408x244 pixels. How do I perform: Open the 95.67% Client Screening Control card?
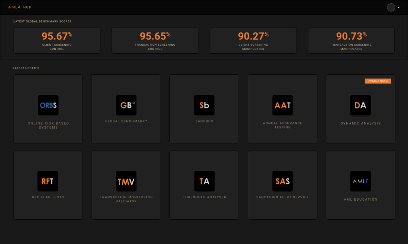point(57,41)
